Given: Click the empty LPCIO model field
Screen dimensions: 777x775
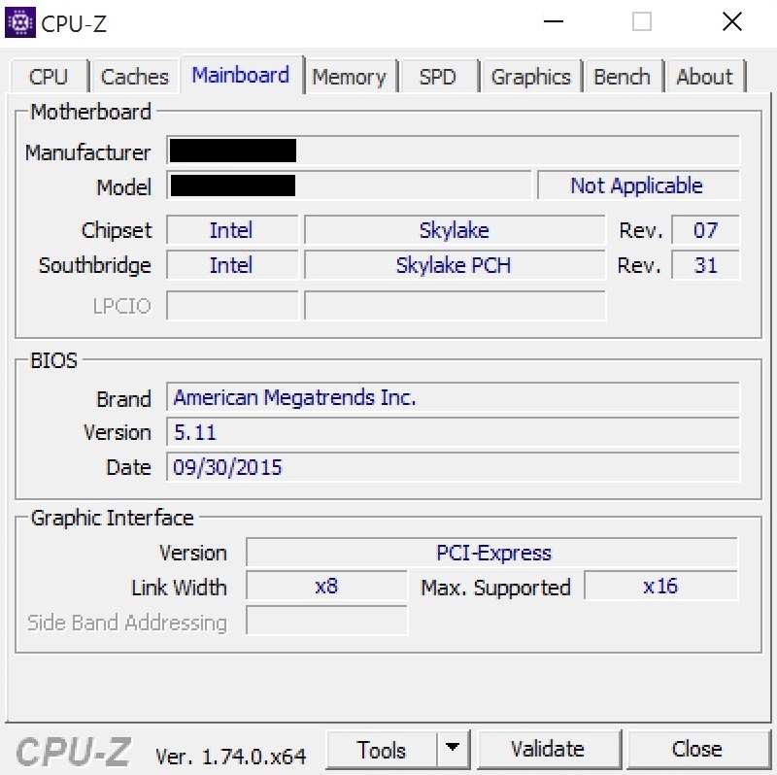Looking at the screenshot, I should click(x=455, y=306).
